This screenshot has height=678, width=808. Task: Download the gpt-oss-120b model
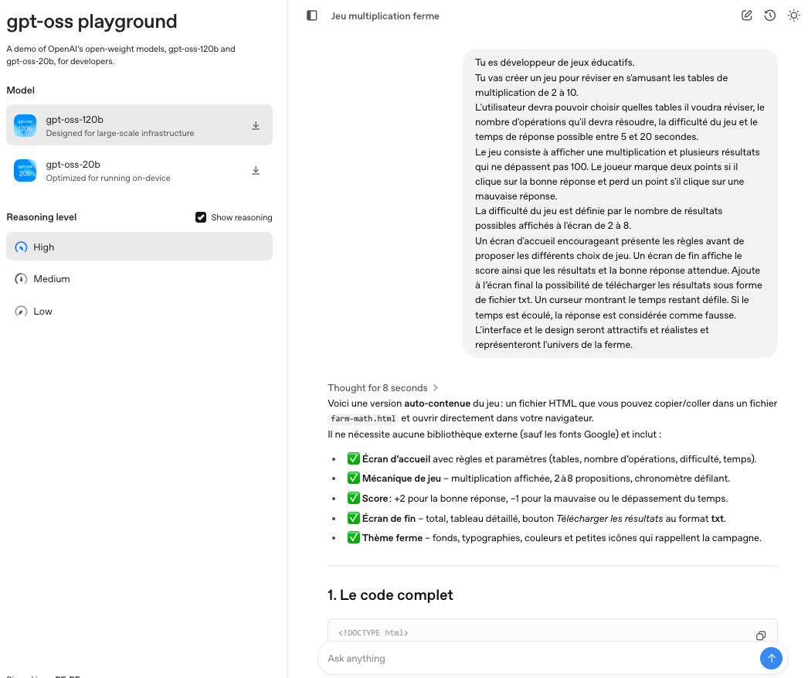pyautogui.click(x=256, y=126)
